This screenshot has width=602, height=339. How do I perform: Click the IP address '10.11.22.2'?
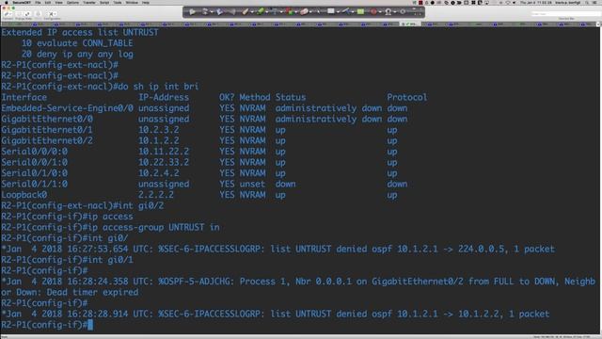[x=164, y=152]
